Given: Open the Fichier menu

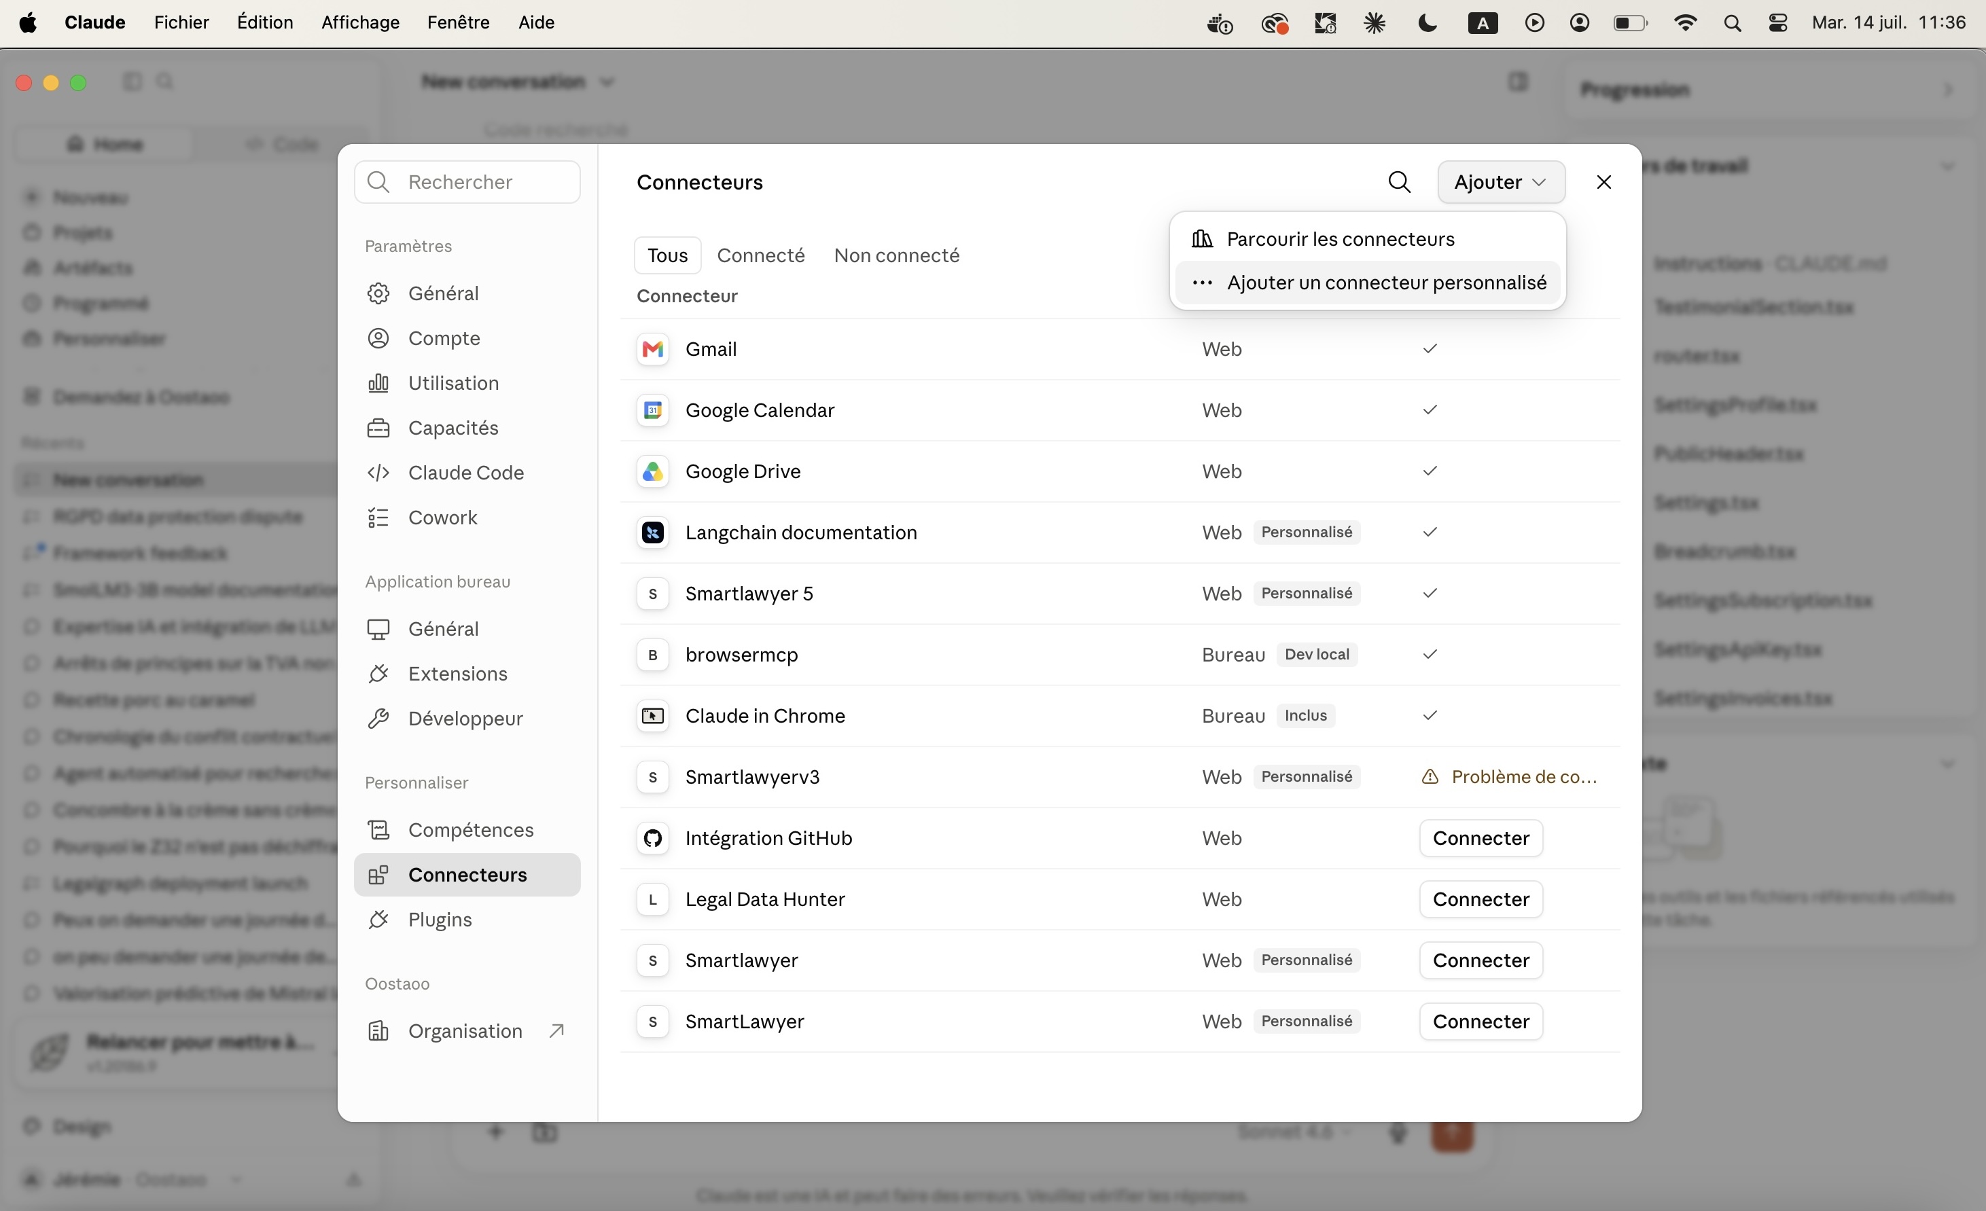Looking at the screenshot, I should [x=181, y=22].
